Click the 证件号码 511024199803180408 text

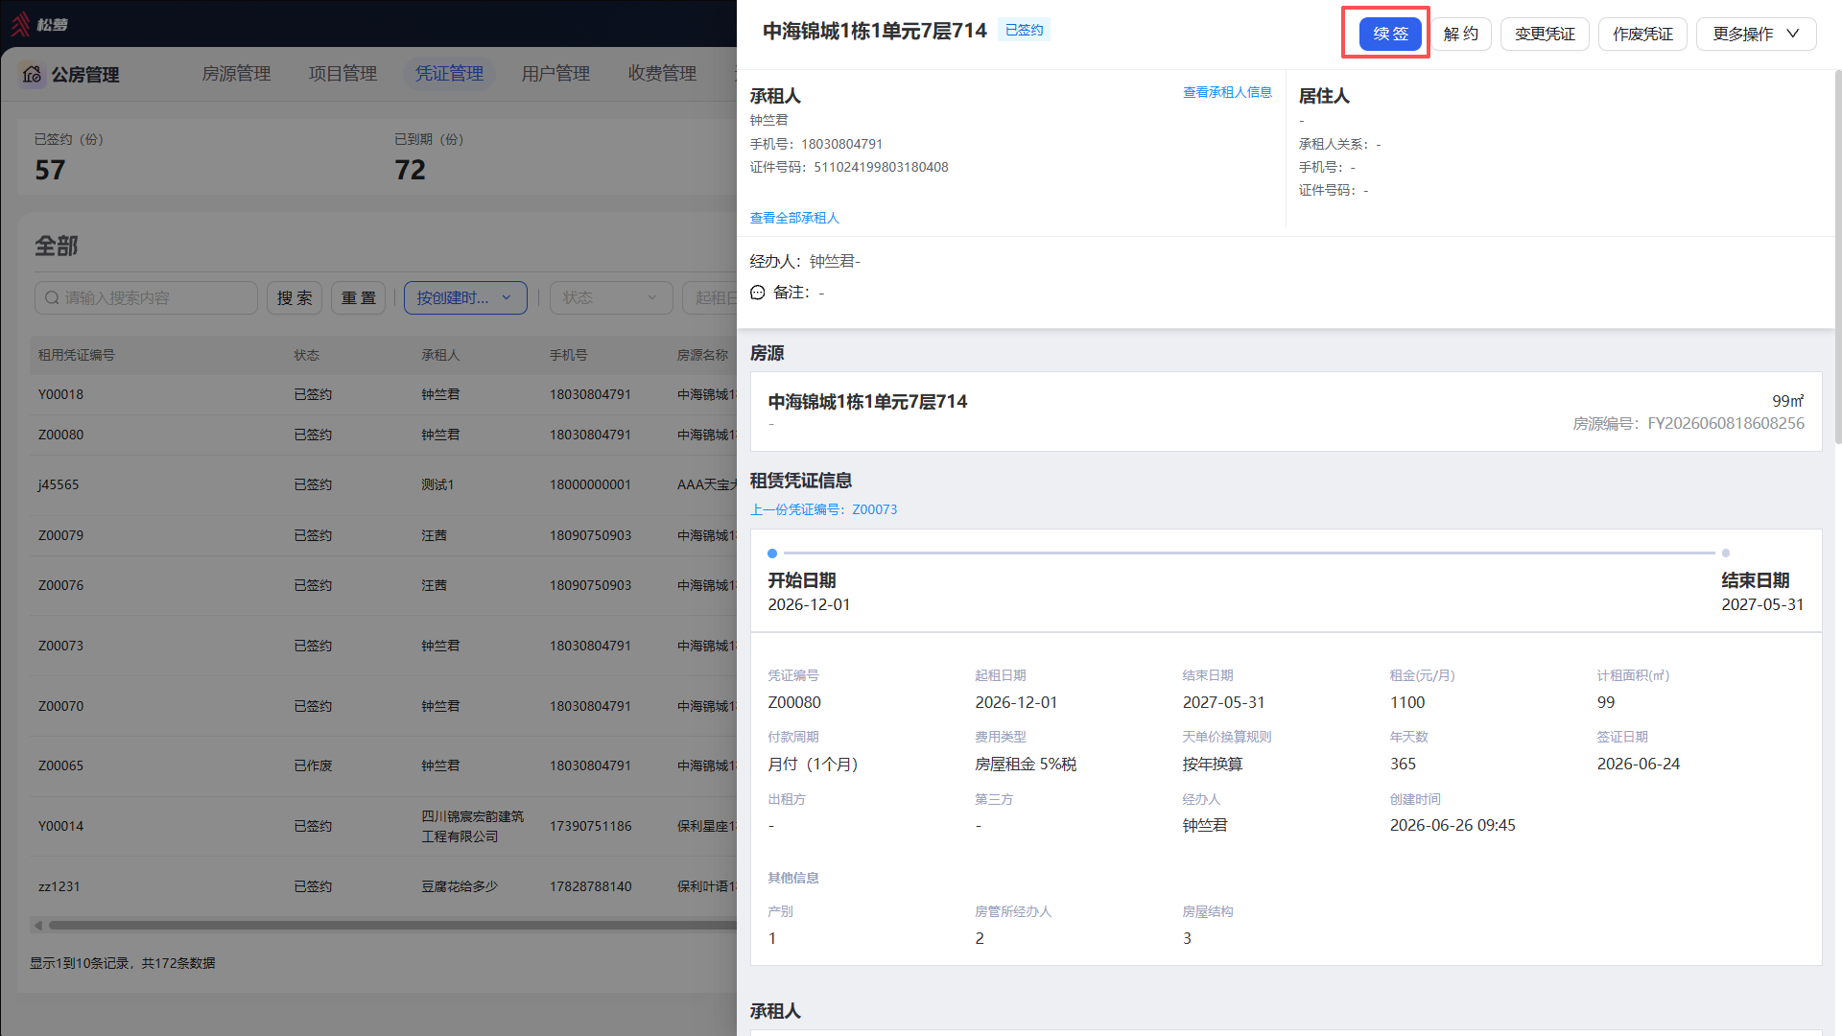(x=849, y=168)
